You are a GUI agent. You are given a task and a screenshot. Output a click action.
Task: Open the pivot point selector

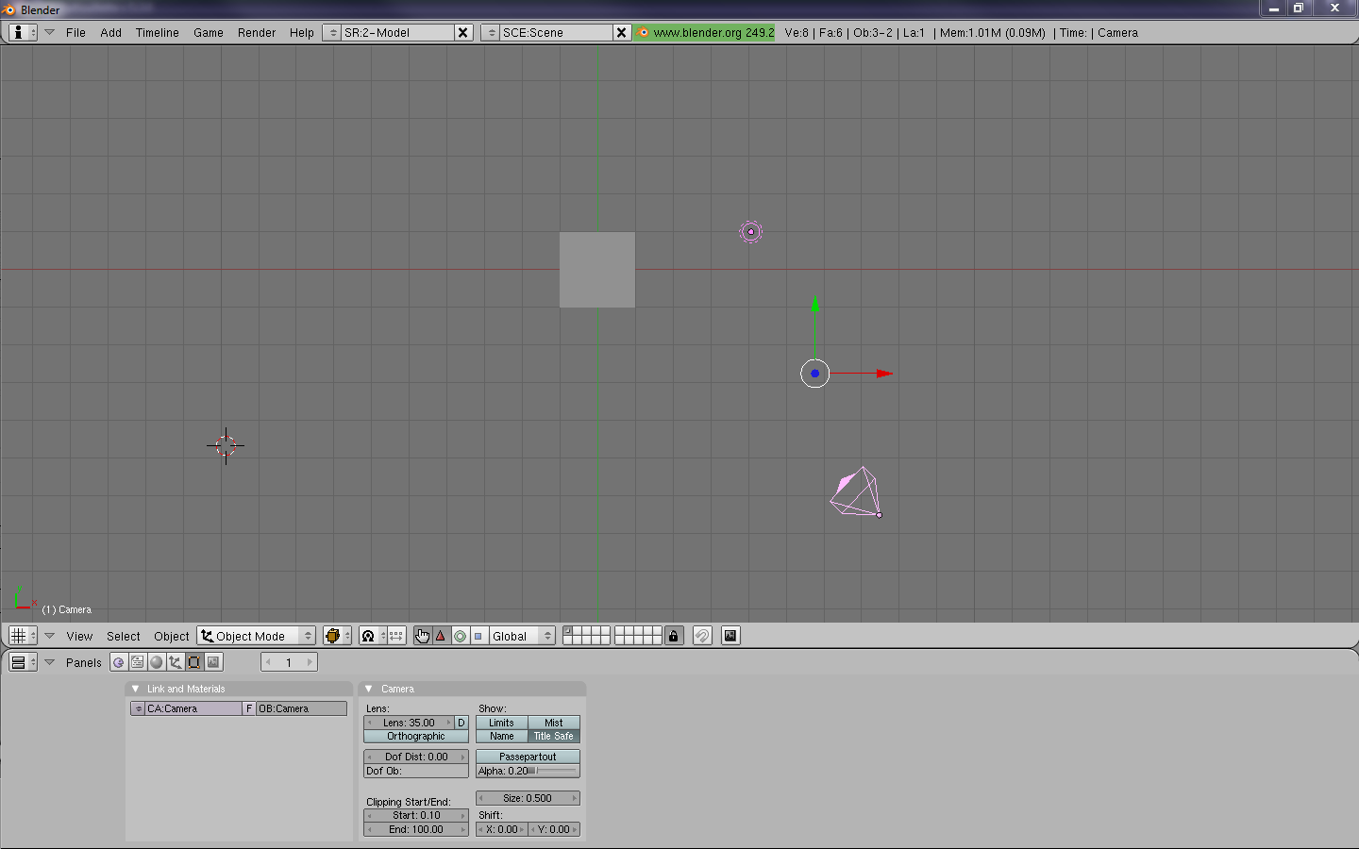(373, 636)
